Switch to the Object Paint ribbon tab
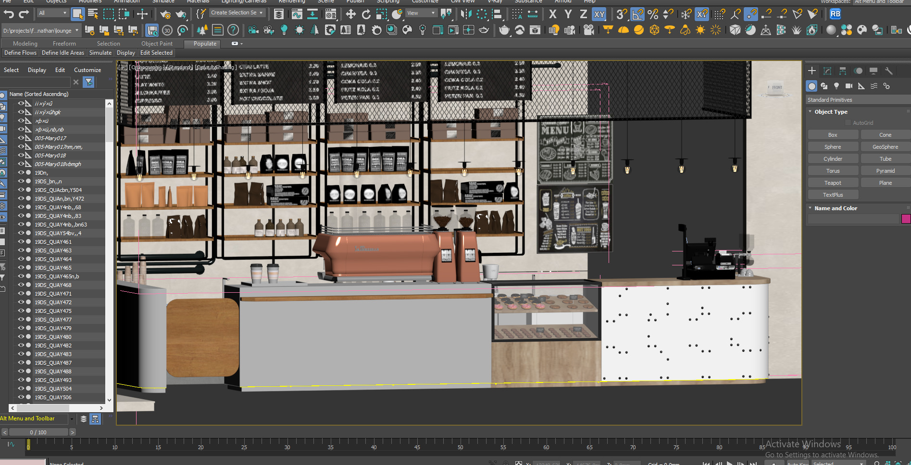 [x=157, y=44]
